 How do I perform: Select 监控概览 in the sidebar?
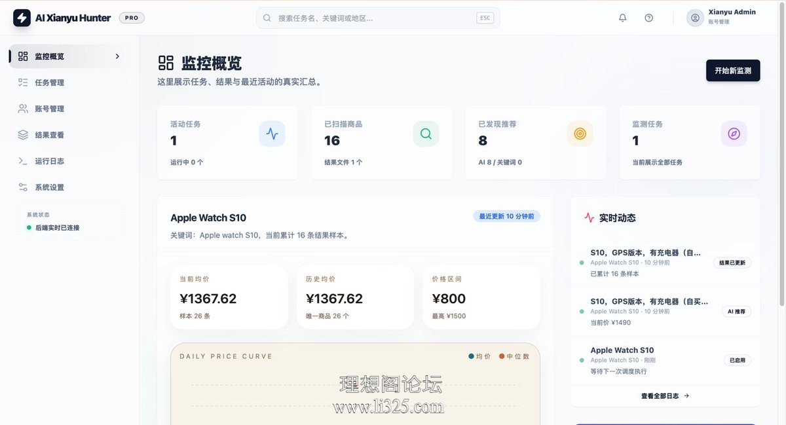(69, 56)
